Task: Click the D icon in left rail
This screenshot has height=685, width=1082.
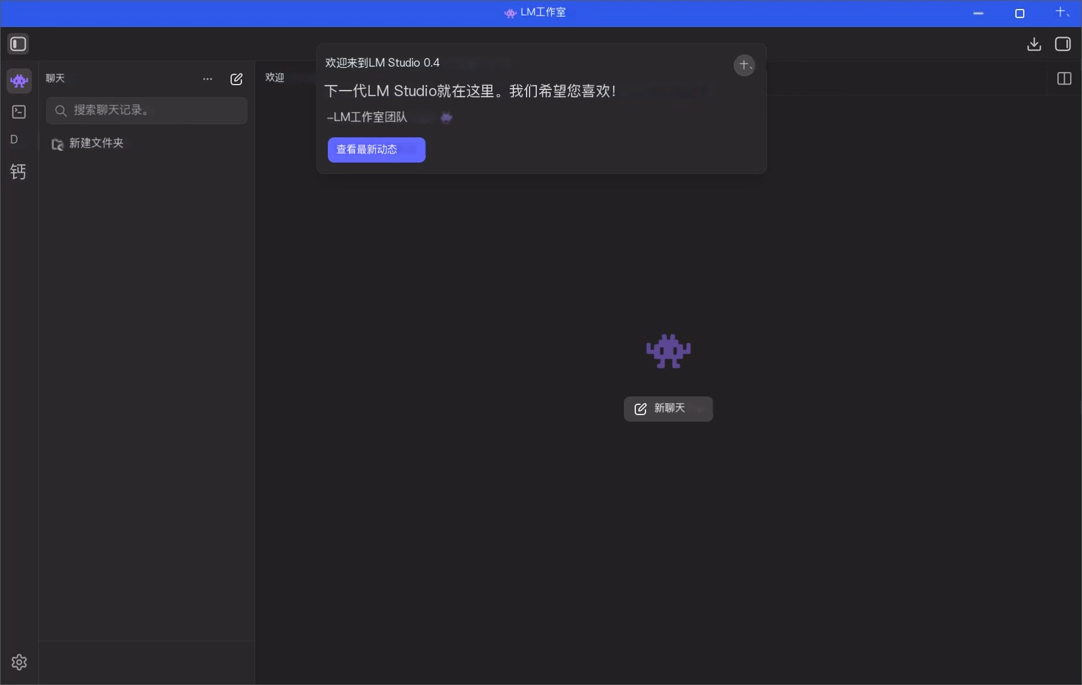Action: click(x=14, y=139)
